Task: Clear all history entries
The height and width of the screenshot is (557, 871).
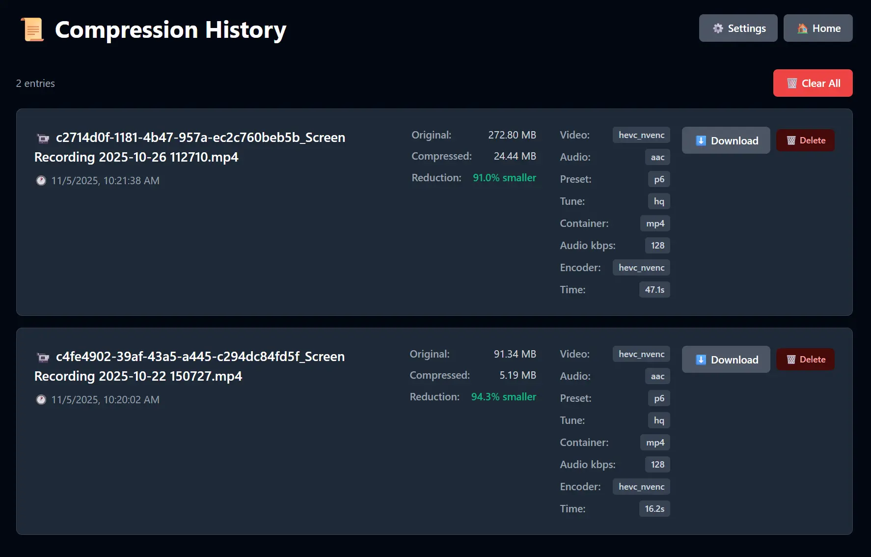Action: [x=813, y=84]
